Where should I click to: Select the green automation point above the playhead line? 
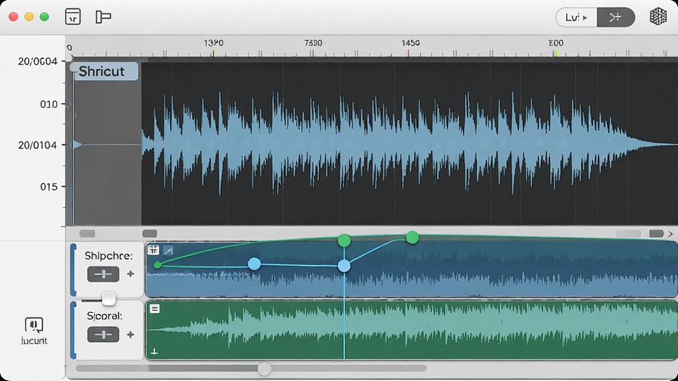(344, 240)
